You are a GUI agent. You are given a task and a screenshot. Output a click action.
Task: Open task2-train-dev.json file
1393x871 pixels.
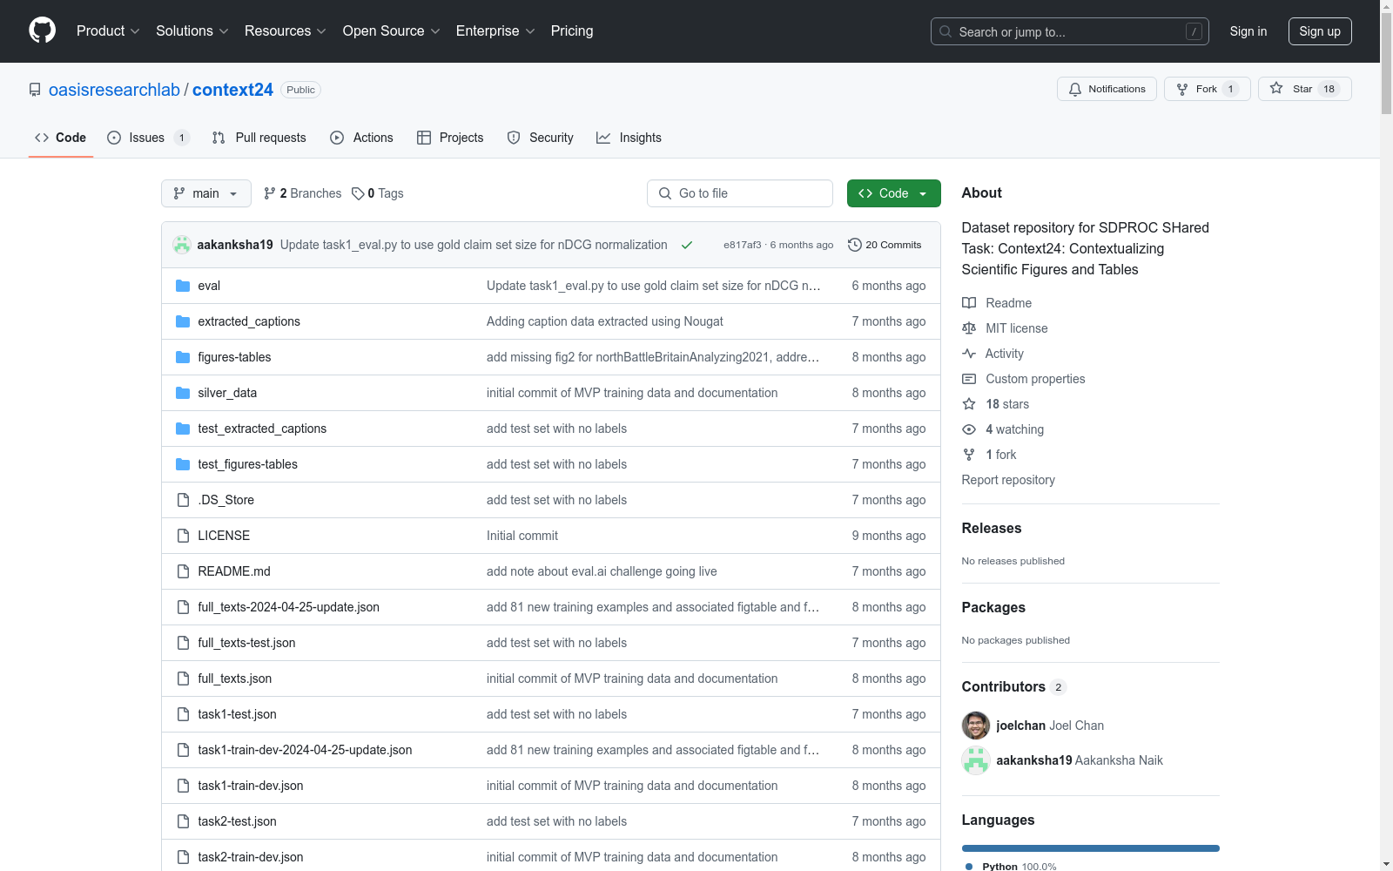pos(251,857)
